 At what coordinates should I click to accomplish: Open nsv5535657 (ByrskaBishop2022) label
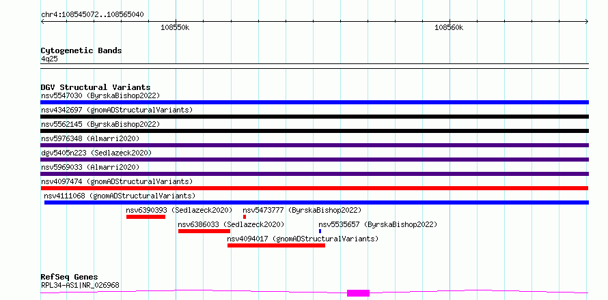click(x=378, y=224)
